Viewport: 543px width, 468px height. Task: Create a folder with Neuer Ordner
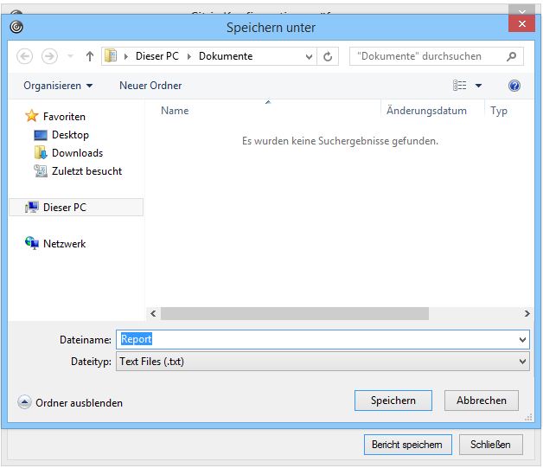point(150,86)
